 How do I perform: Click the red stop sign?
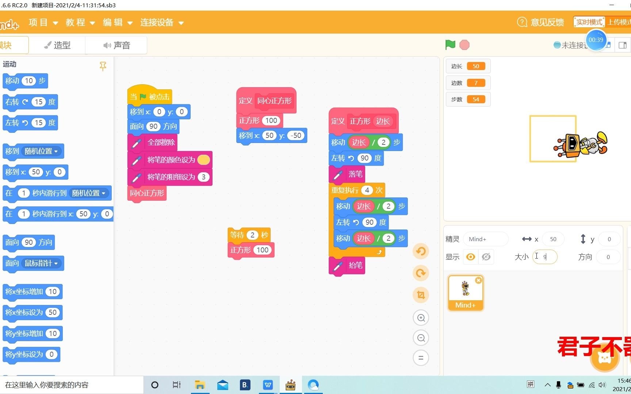tap(464, 45)
